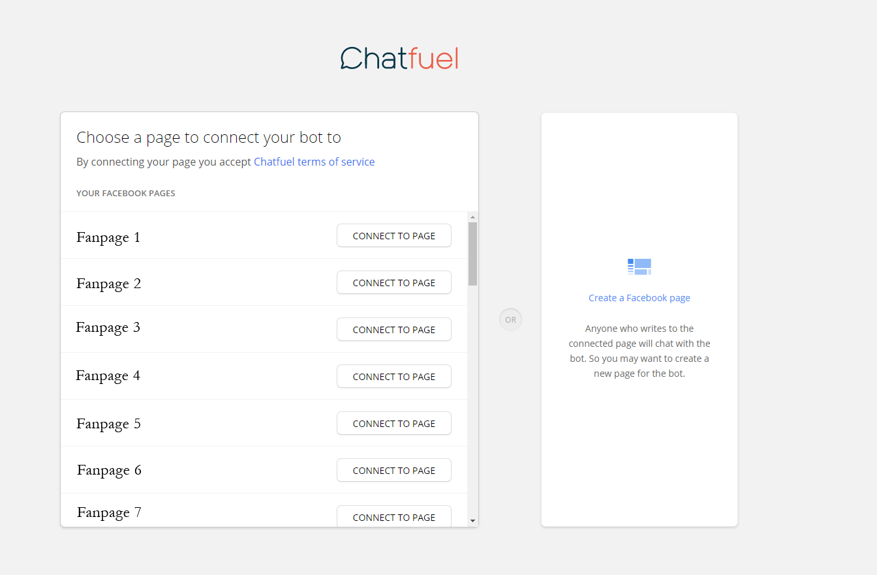Select the Fanpage 1 name
The image size is (877, 575).
(x=108, y=237)
